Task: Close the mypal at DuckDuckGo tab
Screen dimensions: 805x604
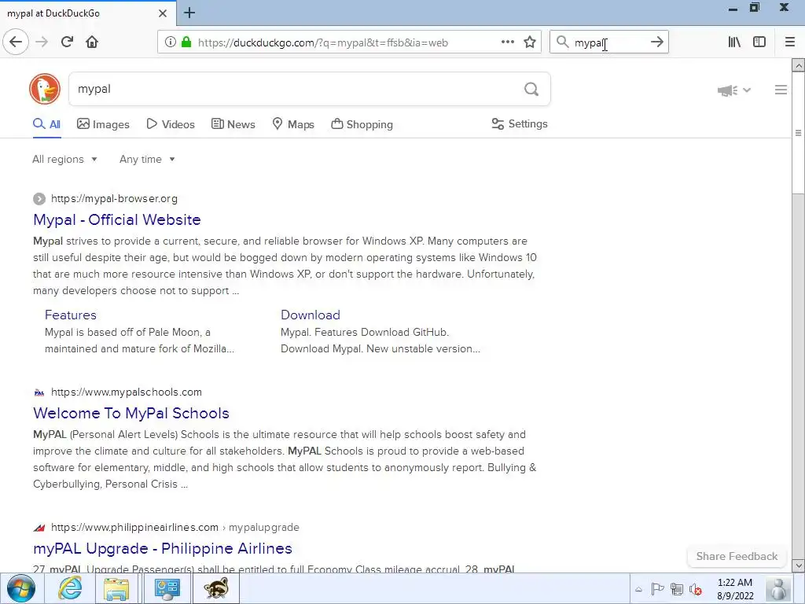Action: pos(163,13)
